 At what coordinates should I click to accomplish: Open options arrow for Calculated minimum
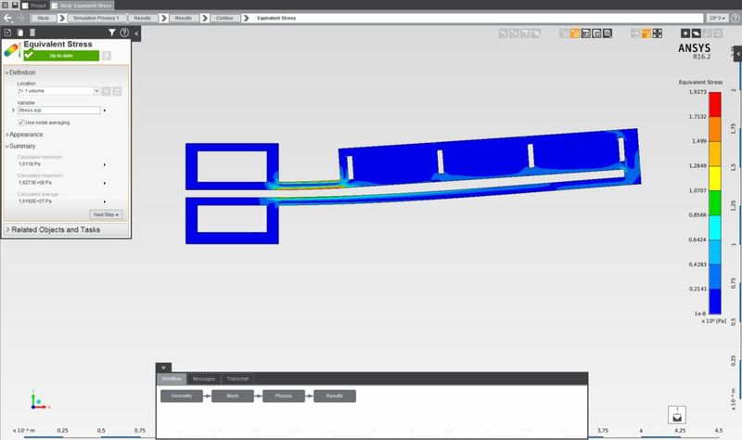coord(105,164)
